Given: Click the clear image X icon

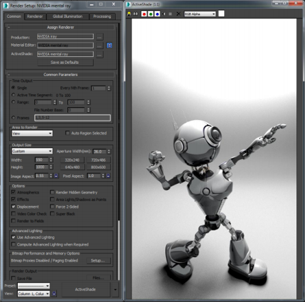Looking at the screenshot, I should click(178, 14).
